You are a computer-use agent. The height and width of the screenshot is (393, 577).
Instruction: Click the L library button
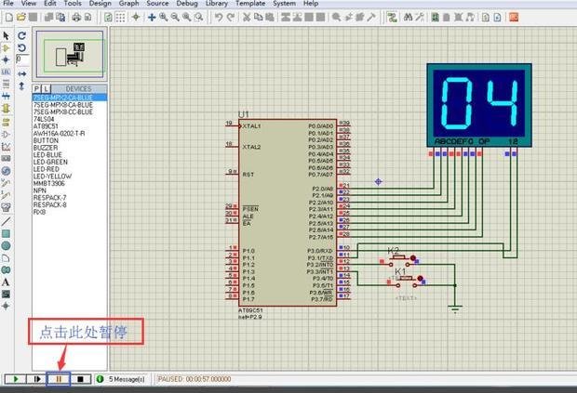(45, 88)
